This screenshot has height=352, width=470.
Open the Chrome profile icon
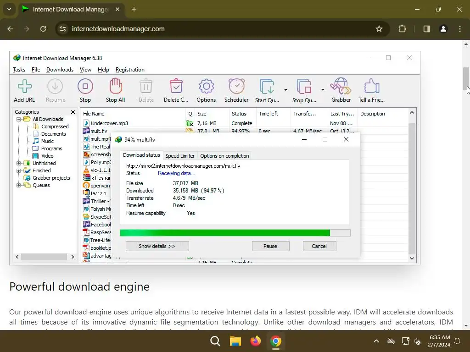click(x=443, y=29)
